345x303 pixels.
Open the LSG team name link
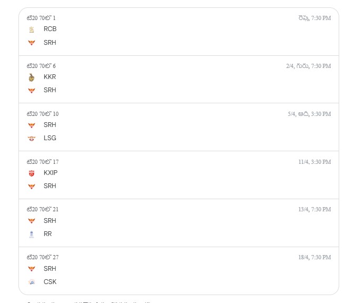[x=50, y=138]
